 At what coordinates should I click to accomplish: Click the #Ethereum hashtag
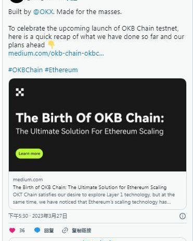(61, 70)
